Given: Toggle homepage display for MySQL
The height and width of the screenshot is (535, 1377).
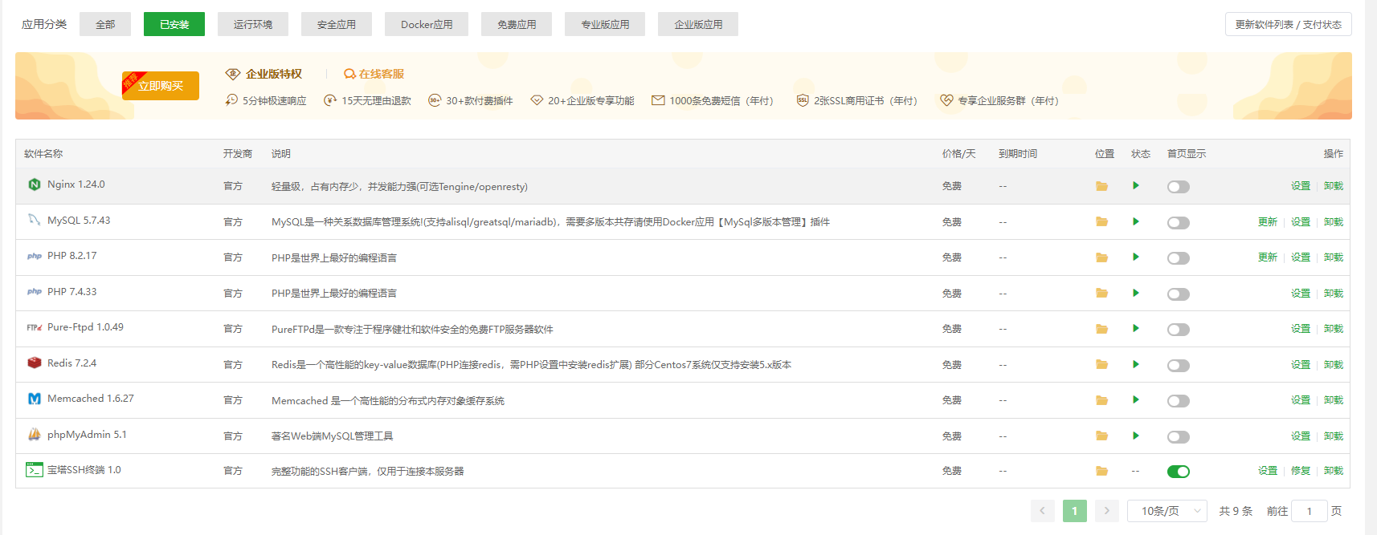Looking at the screenshot, I should (1179, 223).
